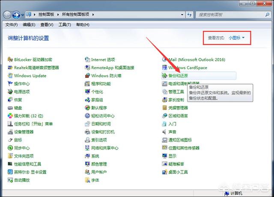
Task: Open the Windows 防火墙 icon
Action: pyautogui.click(x=87, y=76)
